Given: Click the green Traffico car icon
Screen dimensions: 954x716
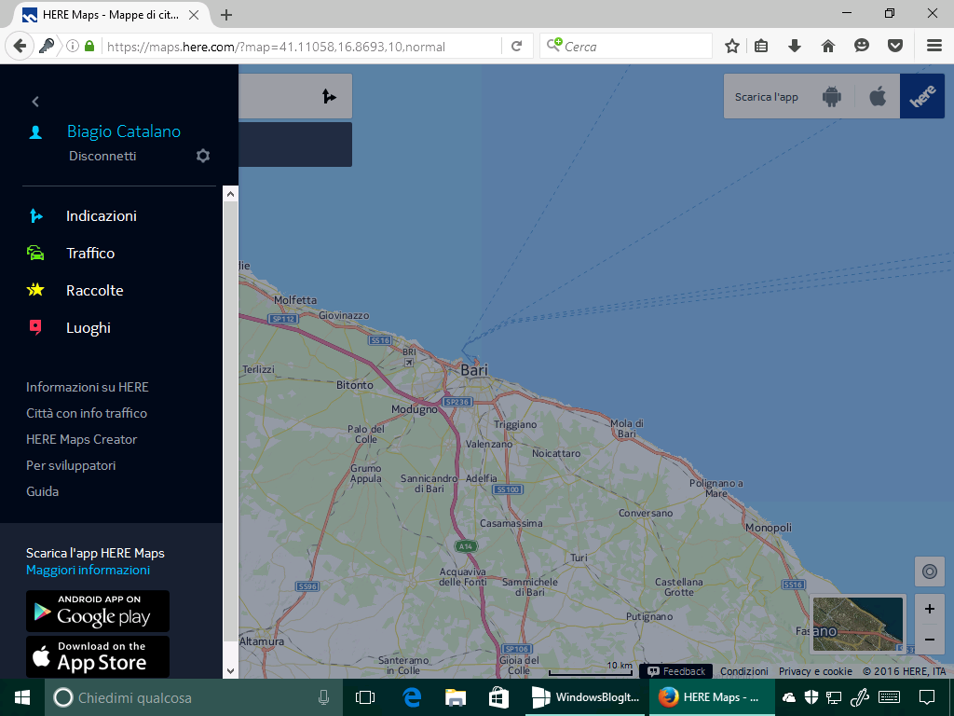Looking at the screenshot, I should tap(36, 253).
